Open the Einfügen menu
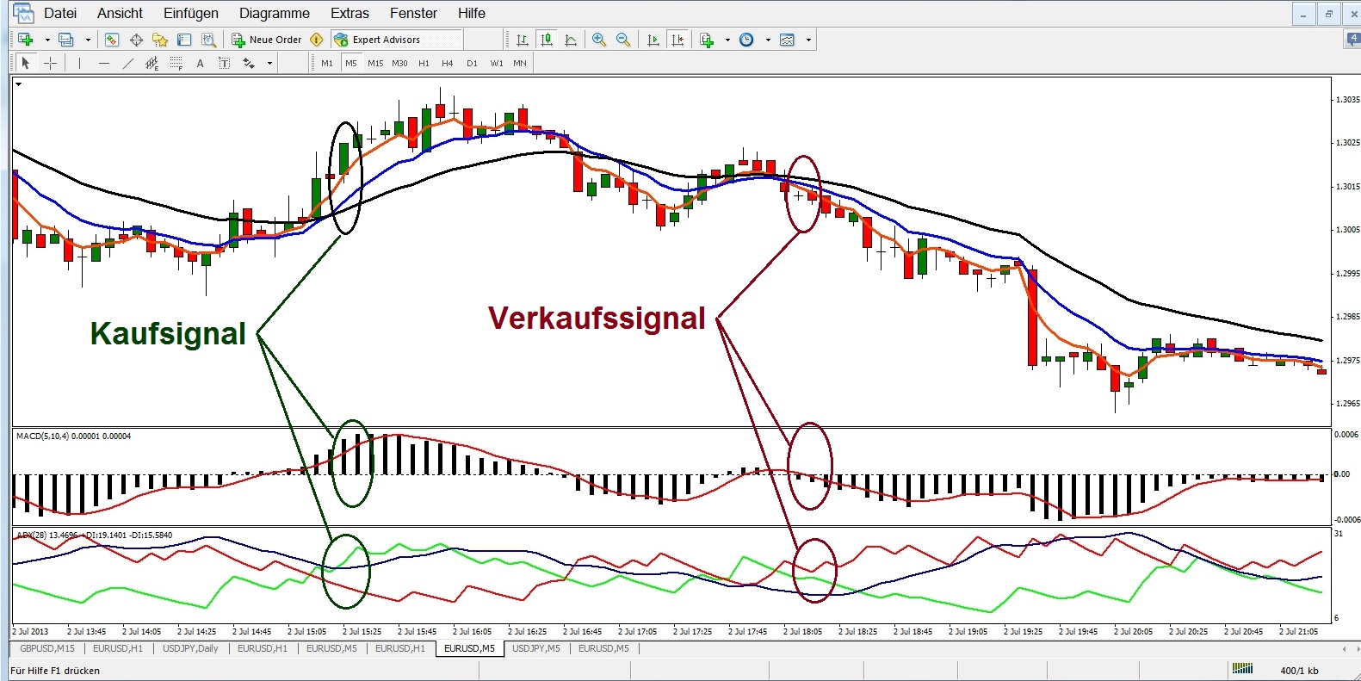 pyautogui.click(x=191, y=13)
